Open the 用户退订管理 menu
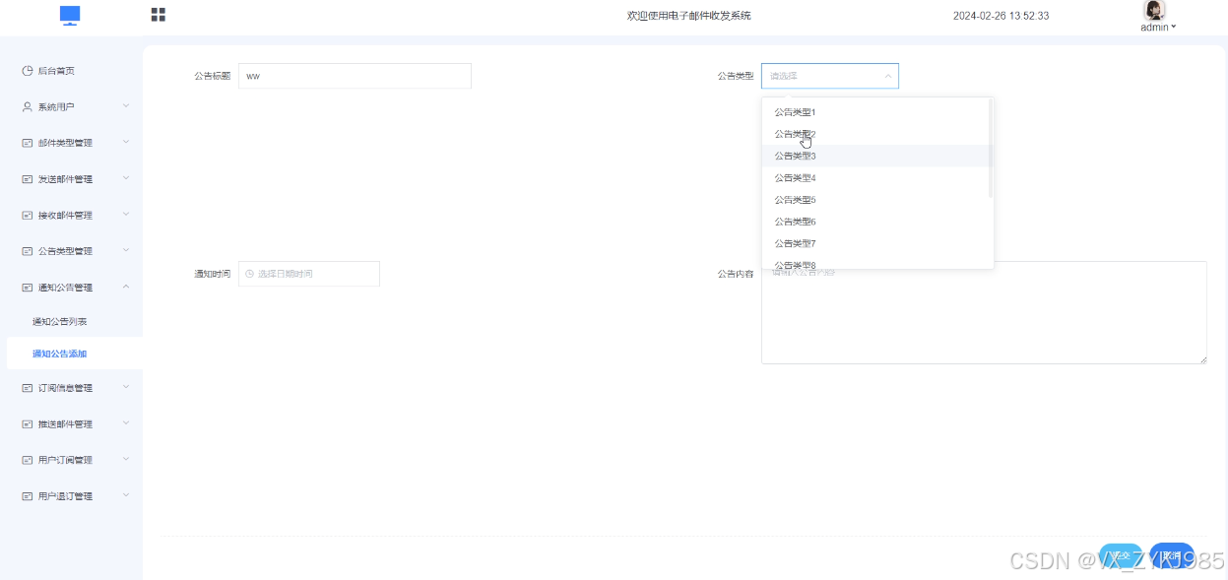This screenshot has width=1228, height=580. 69,495
